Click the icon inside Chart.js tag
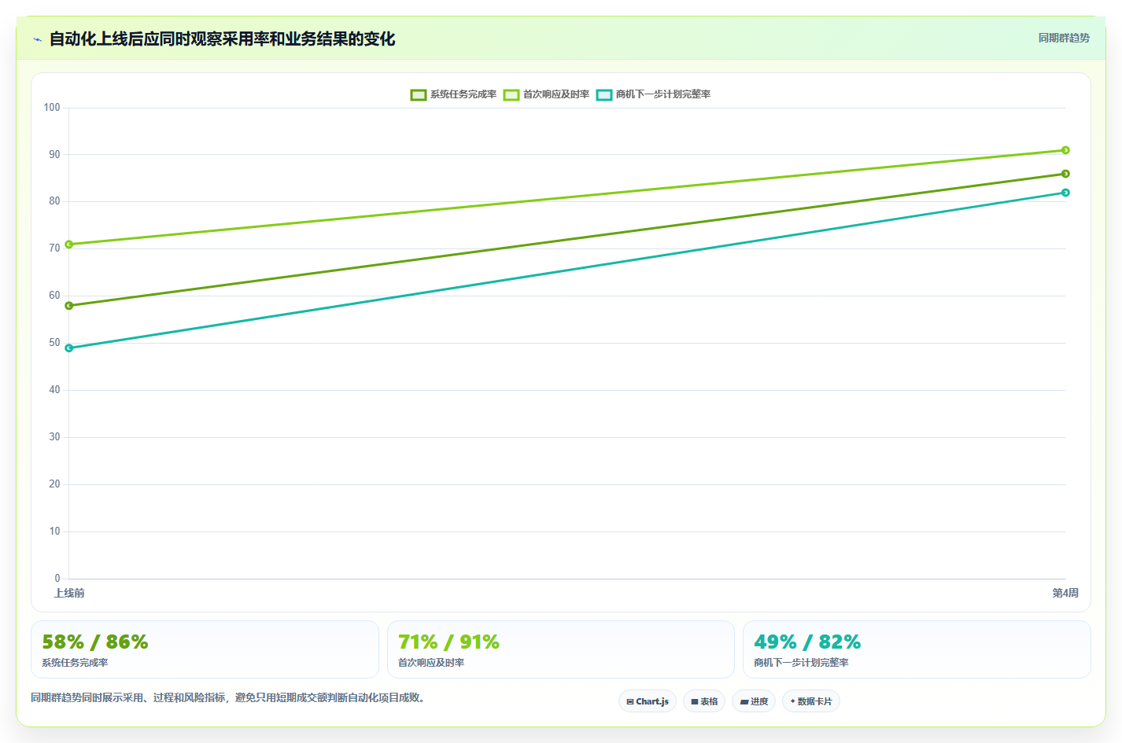This screenshot has width=1122, height=743. tap(630, 702)
